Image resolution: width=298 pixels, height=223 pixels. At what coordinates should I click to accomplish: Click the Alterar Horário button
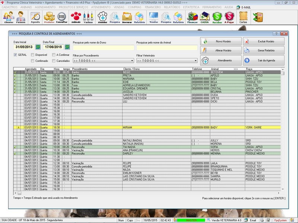tap(221, 51)
